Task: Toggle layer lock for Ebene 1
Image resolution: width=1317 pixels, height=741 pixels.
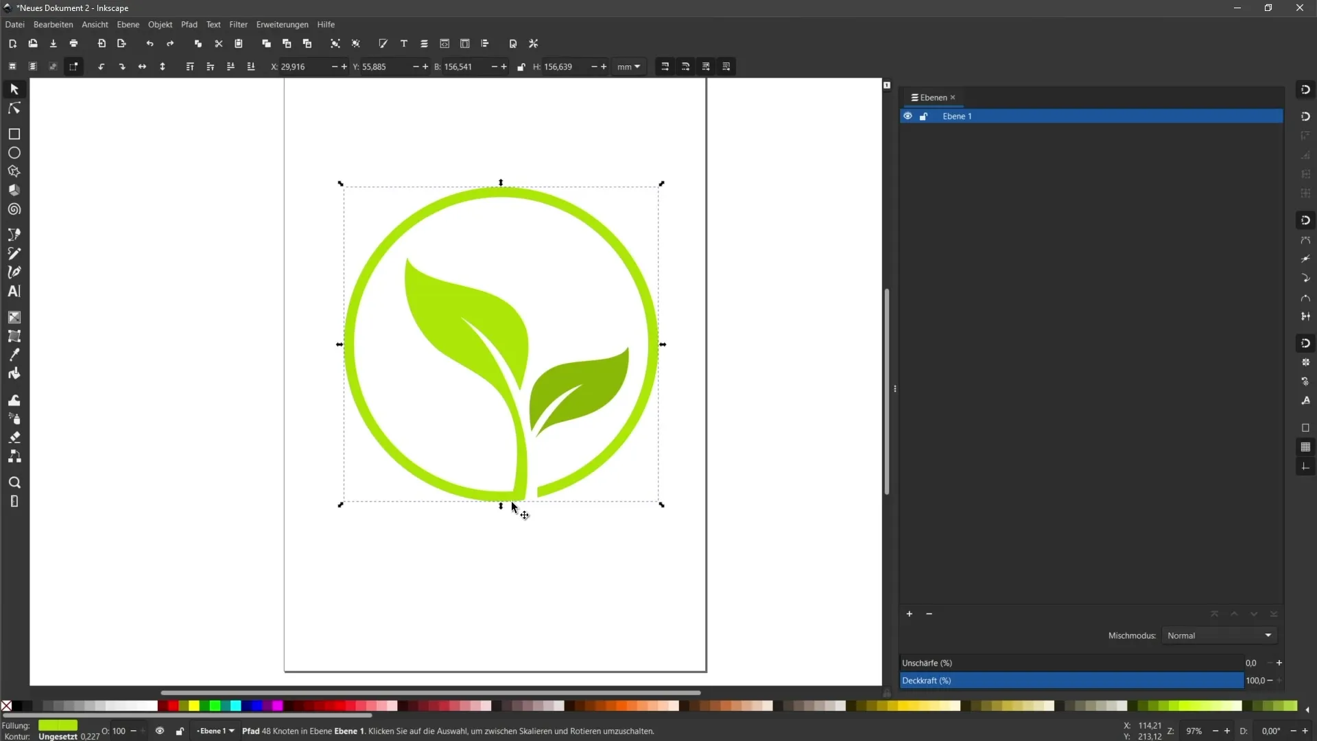Action: click(x=923, y=116)
